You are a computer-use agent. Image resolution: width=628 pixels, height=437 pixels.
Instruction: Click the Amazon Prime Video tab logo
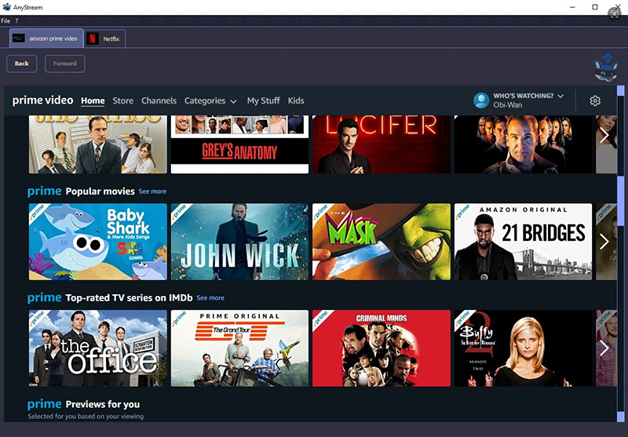click(x=18, y=38)
